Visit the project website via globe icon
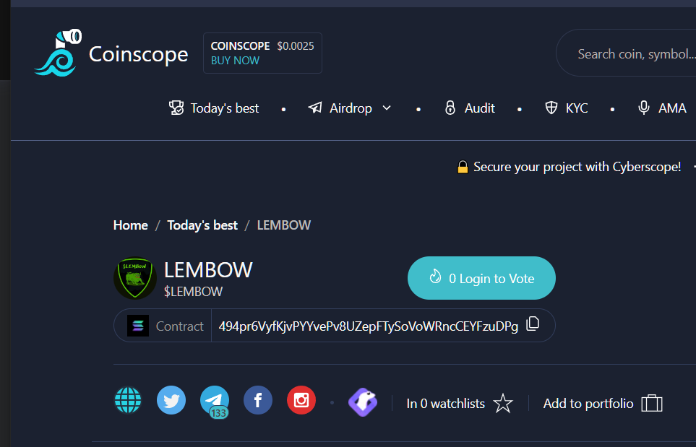This screenshot has height=447, width=696. click(128, 401)
